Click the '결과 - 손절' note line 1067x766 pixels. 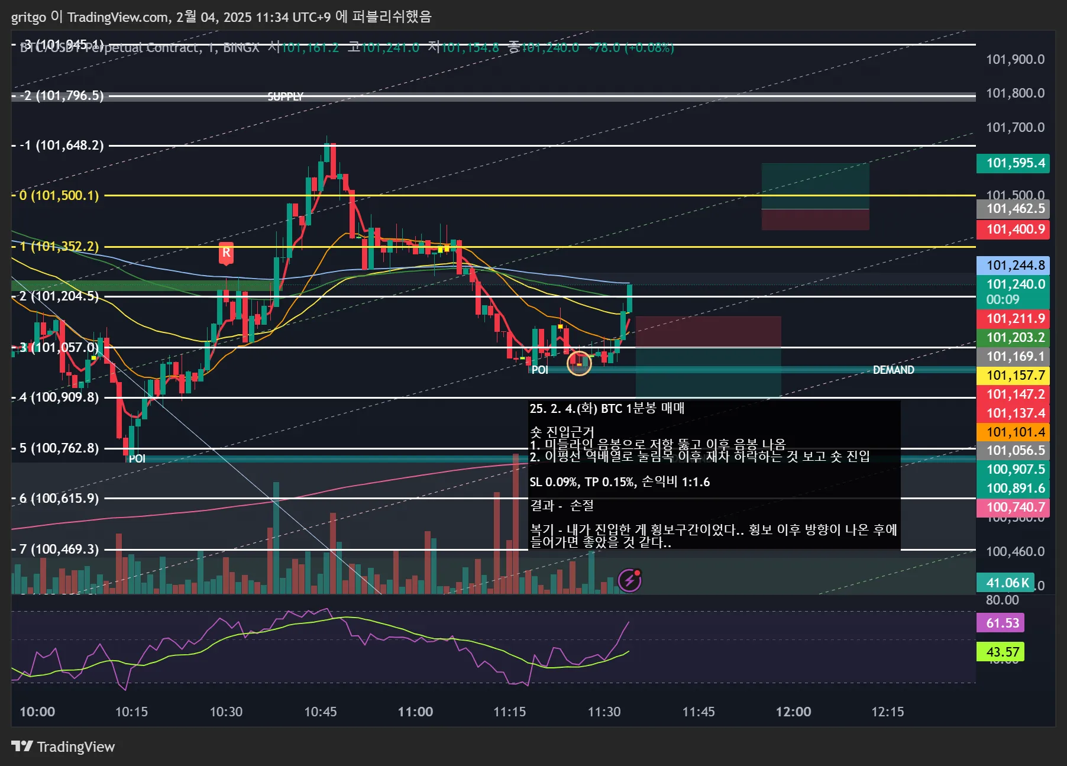(561, 505)
